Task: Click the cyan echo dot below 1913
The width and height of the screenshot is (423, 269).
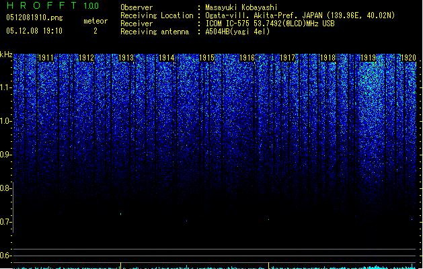Action: pyautogui.click(x=120, y=215)
